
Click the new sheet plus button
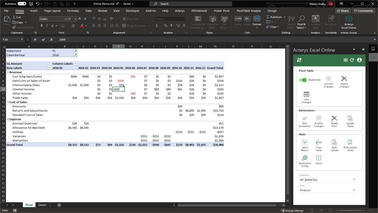point(59,205)
